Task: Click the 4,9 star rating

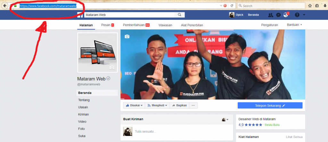Action: tap(250, 125)
